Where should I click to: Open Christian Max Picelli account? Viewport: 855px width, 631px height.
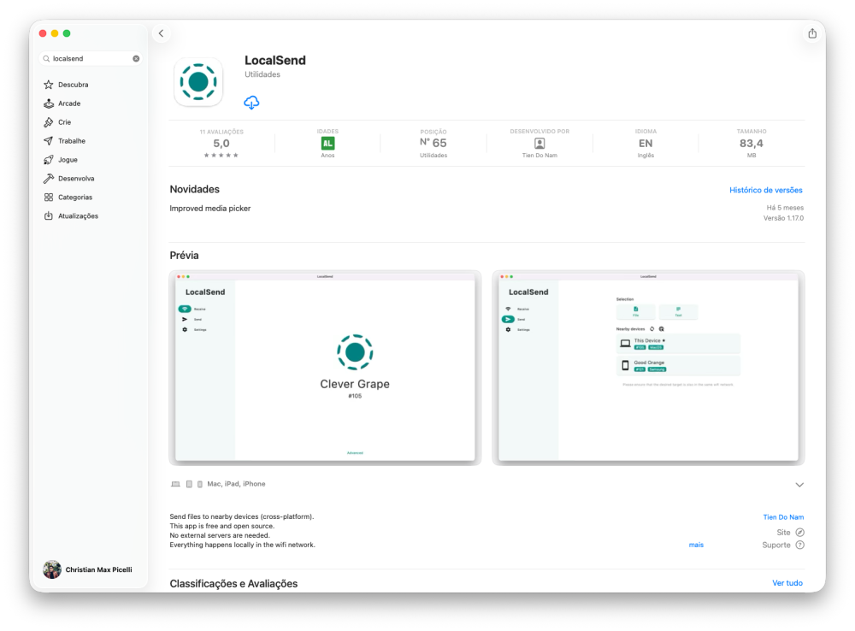(88, 569)
